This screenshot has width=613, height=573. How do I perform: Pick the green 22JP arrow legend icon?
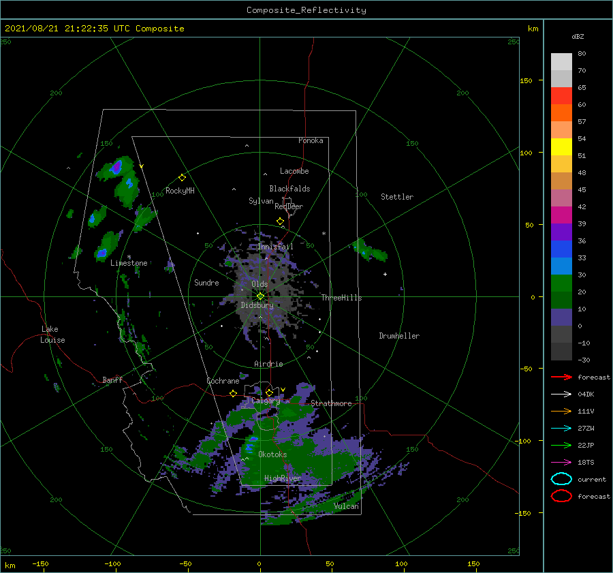point(561,445)
